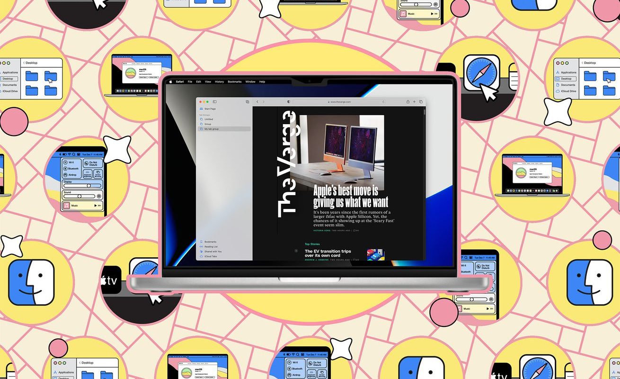Click the Share icon in Safari toolbar
The height and width of the screenshot is (379, 620).
pos(407,102)
